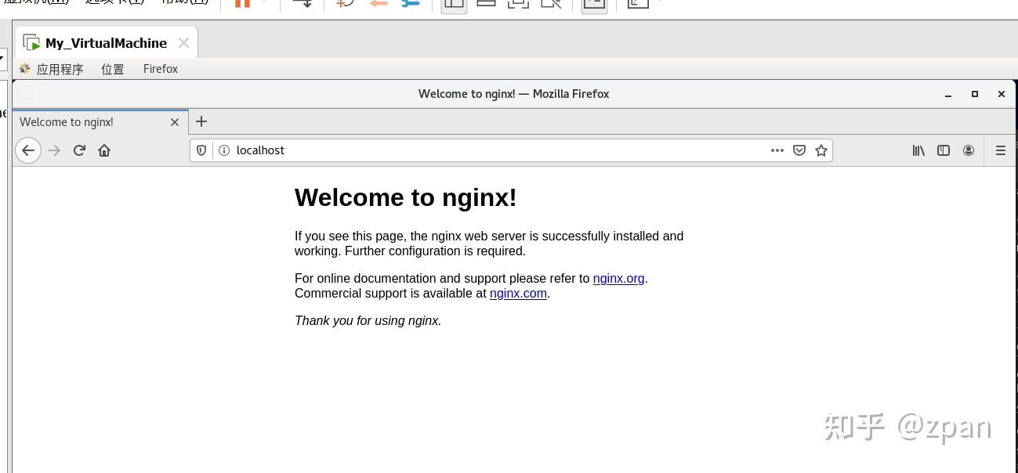Bookmark this page with star icon
Screen dimensions: 1018x473
(x=821, y=150)
